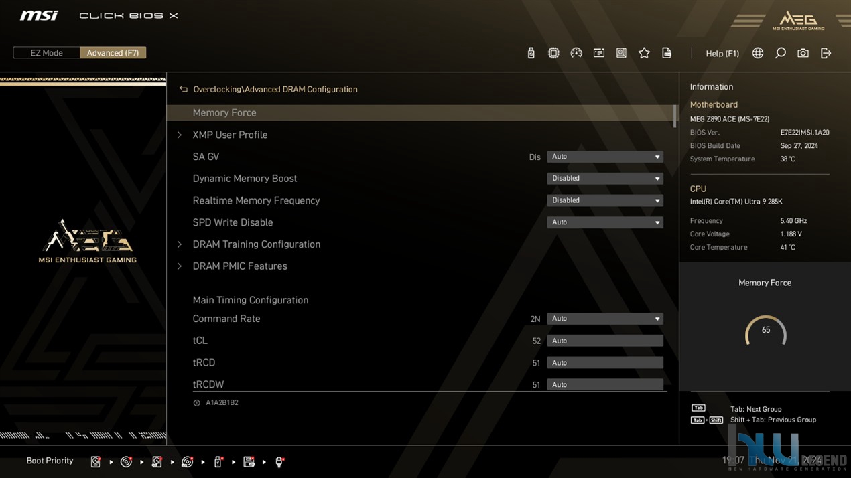Open the DRAM Training Configuration submenu

click(x=257, y=244)
